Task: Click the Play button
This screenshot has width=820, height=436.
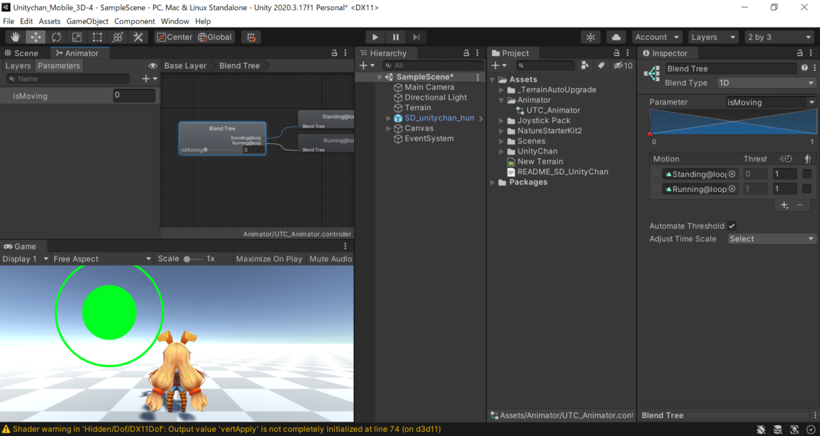Action: click(x=375, y=37)
